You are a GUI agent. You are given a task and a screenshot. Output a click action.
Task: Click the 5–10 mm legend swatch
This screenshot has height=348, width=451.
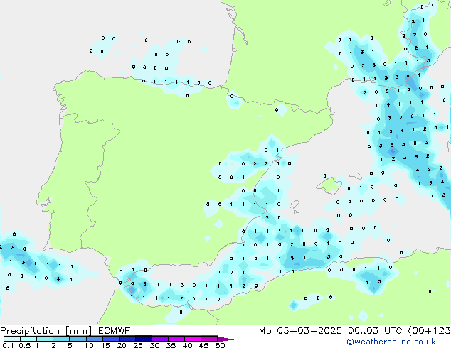click(x=78, y=339)
